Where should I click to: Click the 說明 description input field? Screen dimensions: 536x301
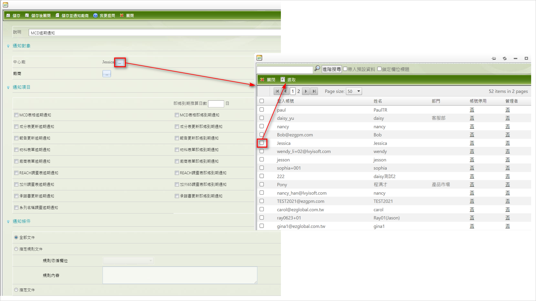pos(155,33)
